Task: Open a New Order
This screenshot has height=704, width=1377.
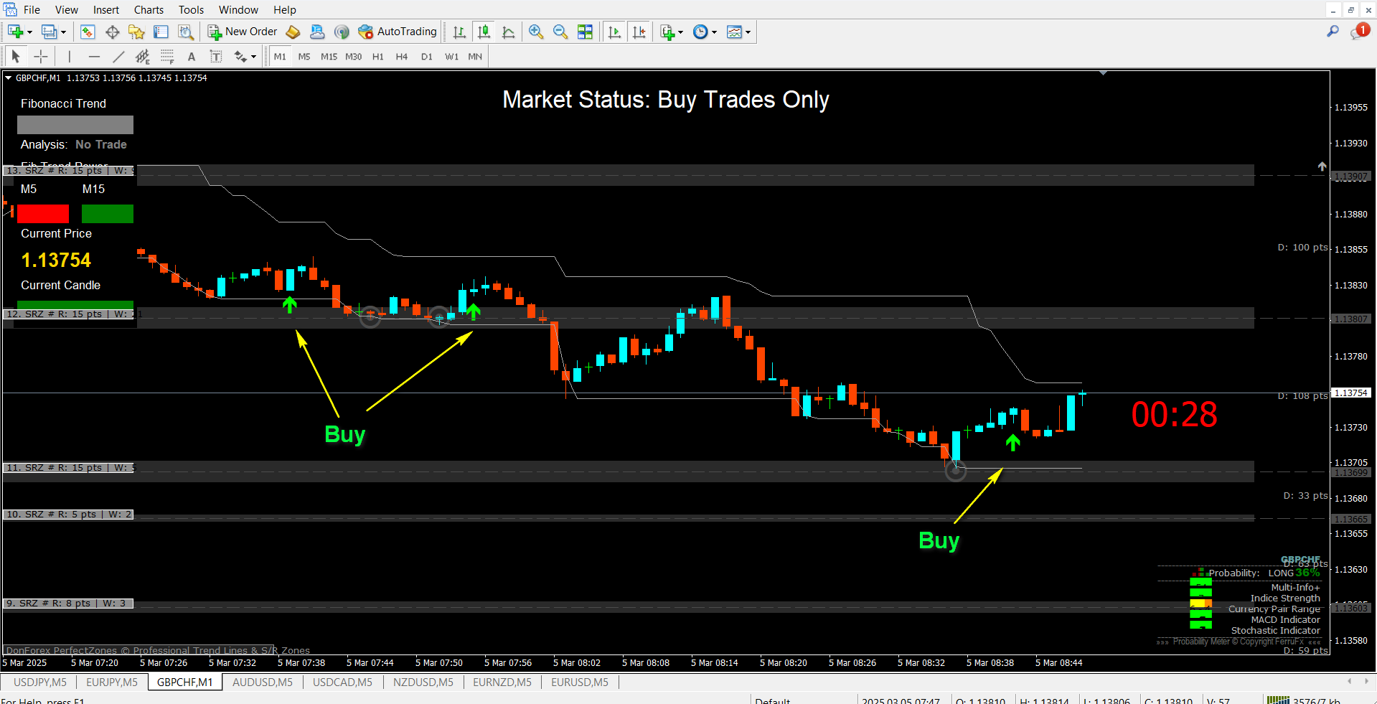Action: tap(242, 32)
